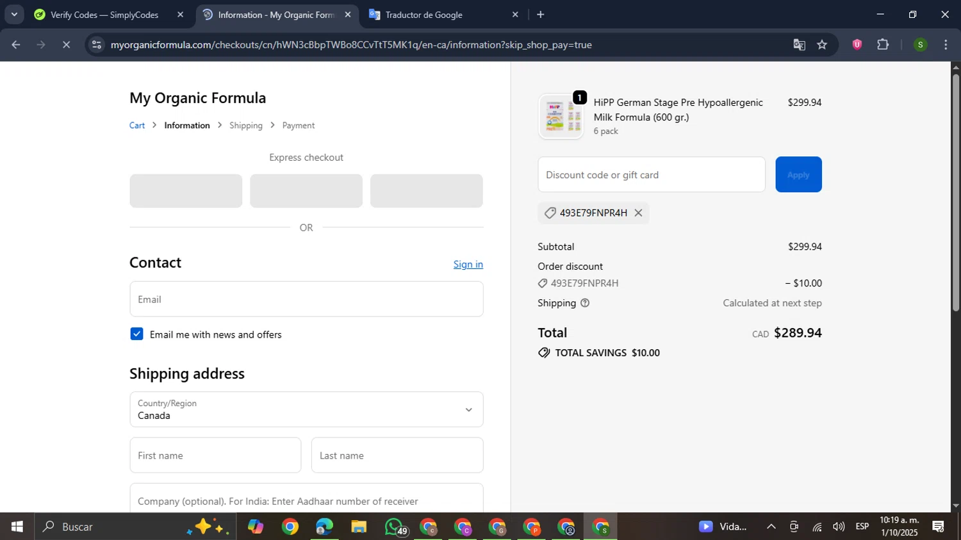The width and height of the screenshot is (961, 540).
Task: Click the Sign in link
Action: click(468, 265)
